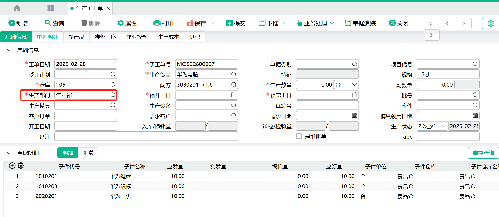
Task: Click the 下推 push-down button
Action: (269, 23)
